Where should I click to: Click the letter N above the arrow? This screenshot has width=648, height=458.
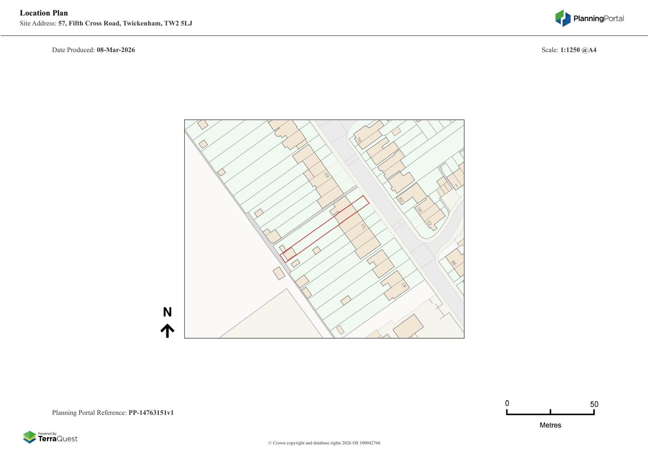pyautogui.click(x=167, y=312)
